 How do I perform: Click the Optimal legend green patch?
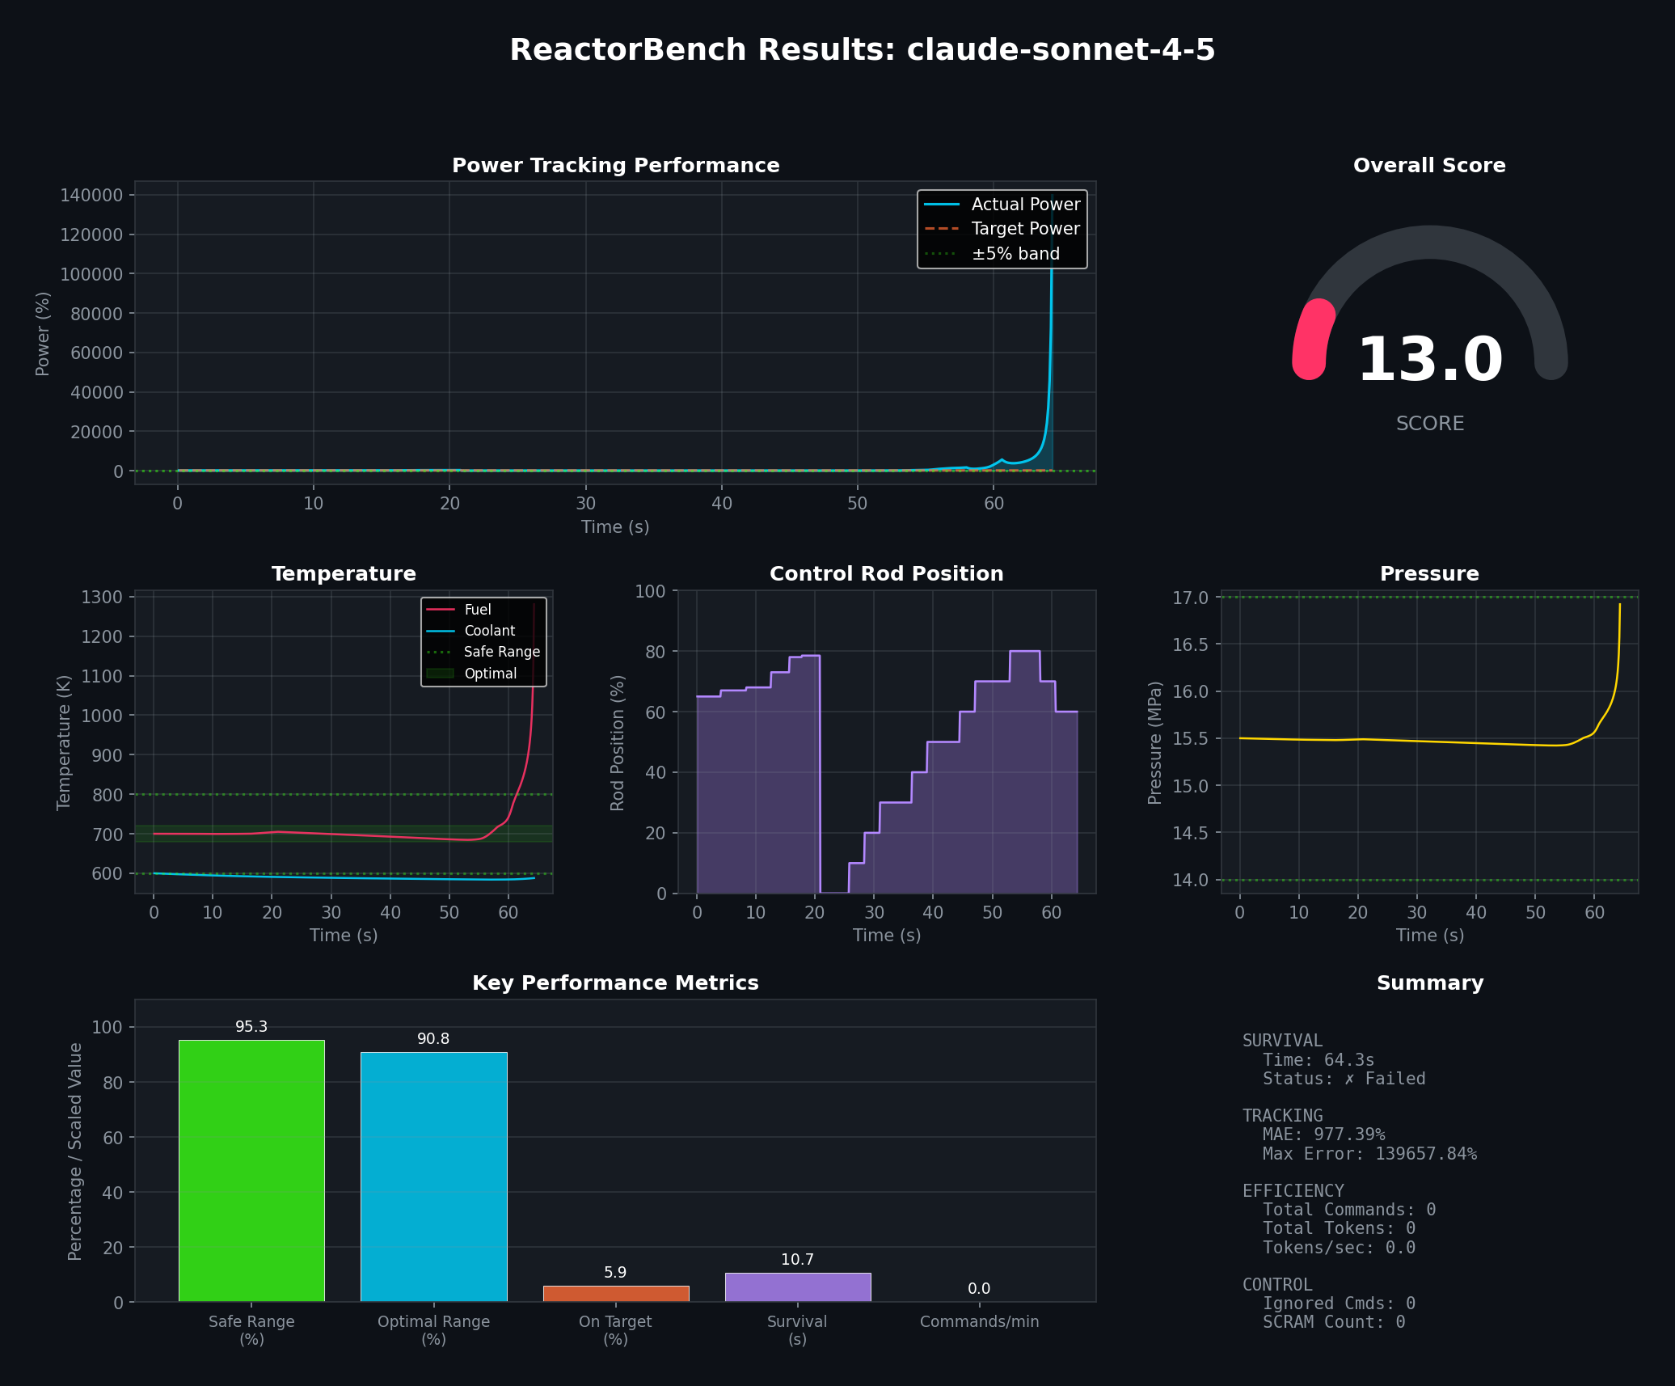pyautogui.click(x=440, y=674)
